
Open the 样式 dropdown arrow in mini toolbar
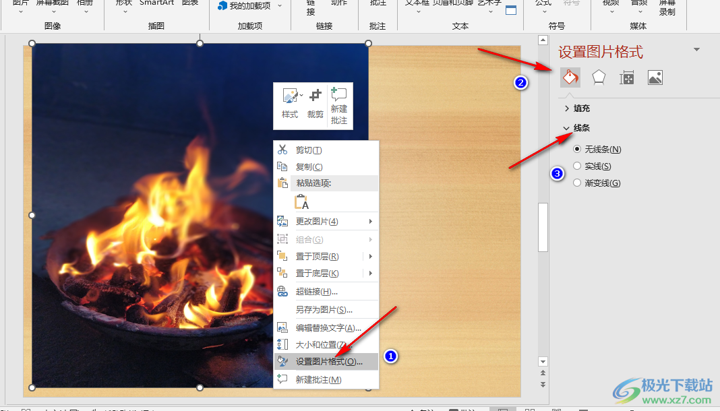point(301,96)
